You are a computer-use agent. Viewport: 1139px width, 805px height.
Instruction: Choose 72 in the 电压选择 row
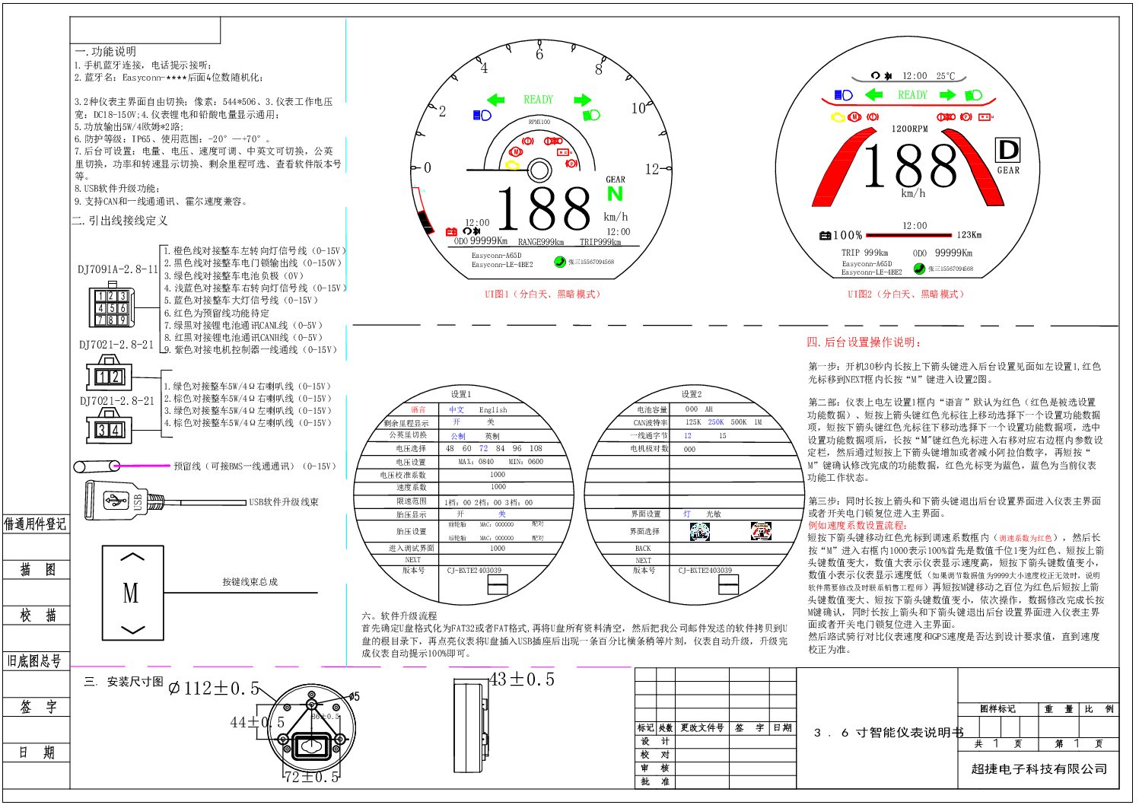(483, 449)
